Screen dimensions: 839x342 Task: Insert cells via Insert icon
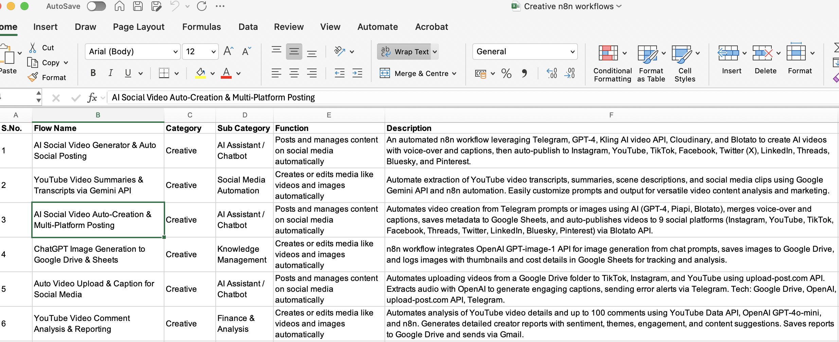click(728, 54)
